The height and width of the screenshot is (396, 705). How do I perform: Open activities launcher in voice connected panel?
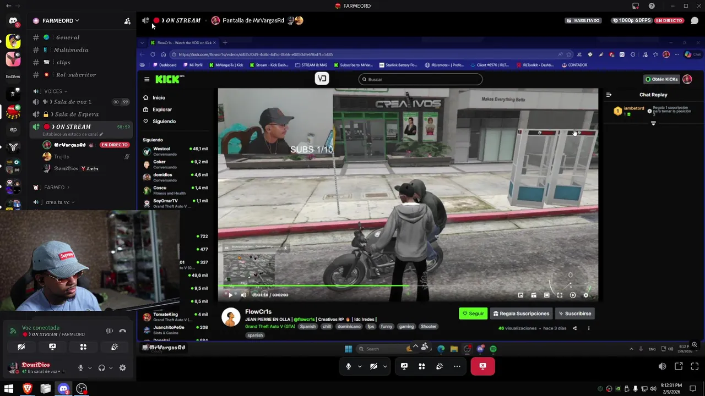(83, 347)
